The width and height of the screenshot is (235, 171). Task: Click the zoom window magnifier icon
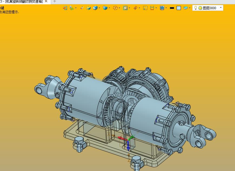[125, 8]
